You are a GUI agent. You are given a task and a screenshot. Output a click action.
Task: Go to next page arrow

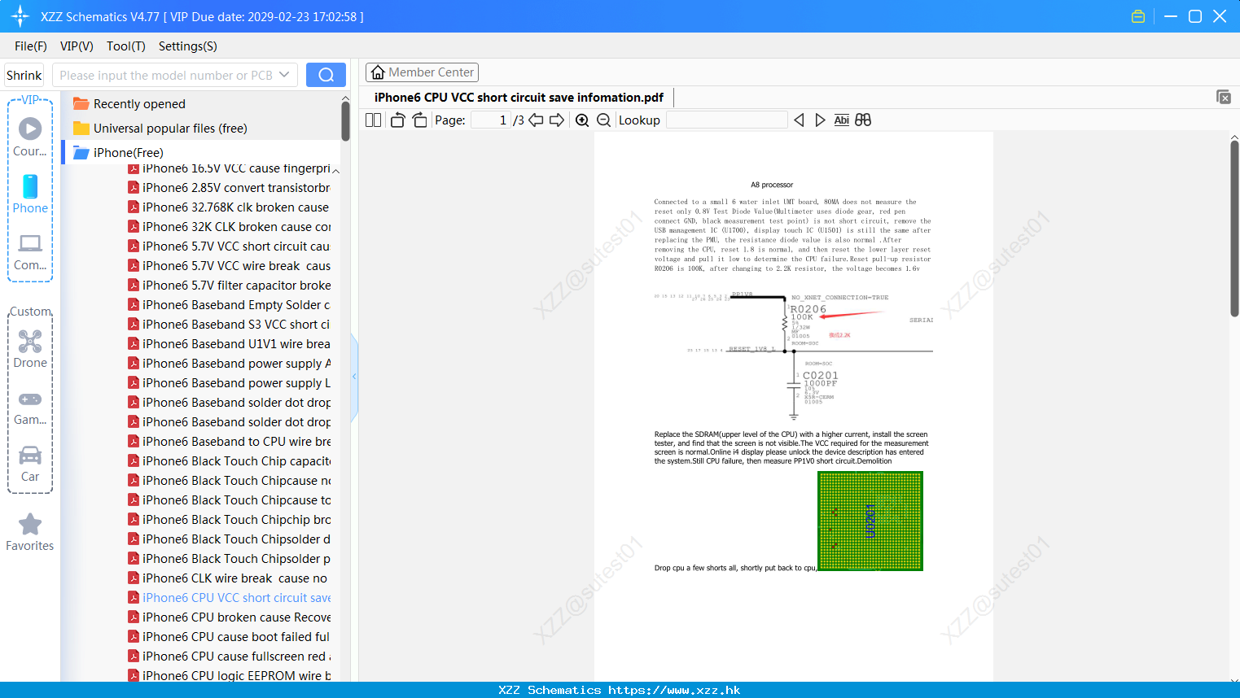click(x=557, y=120)
